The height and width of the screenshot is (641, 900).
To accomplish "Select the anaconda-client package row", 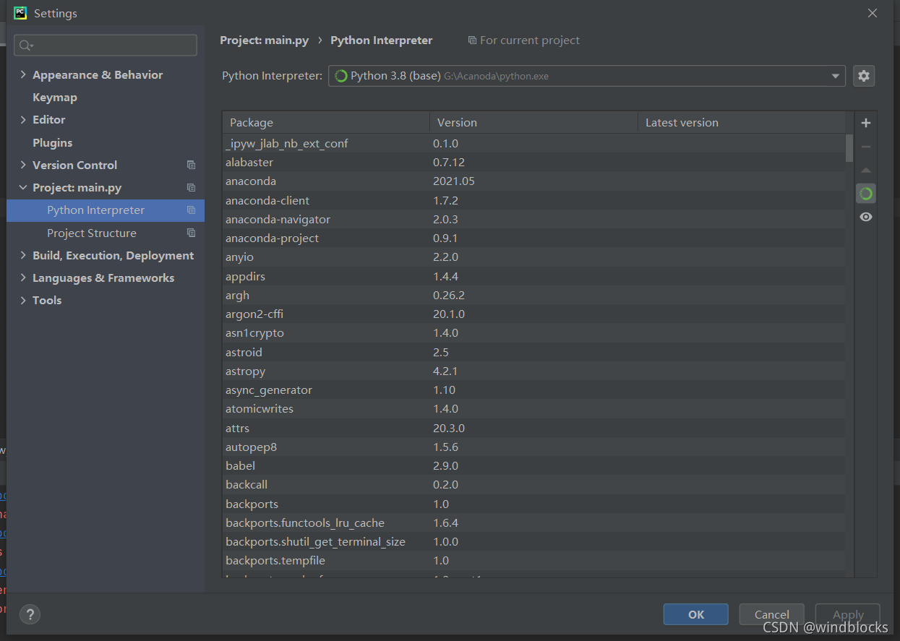I will tap(533, 200).
